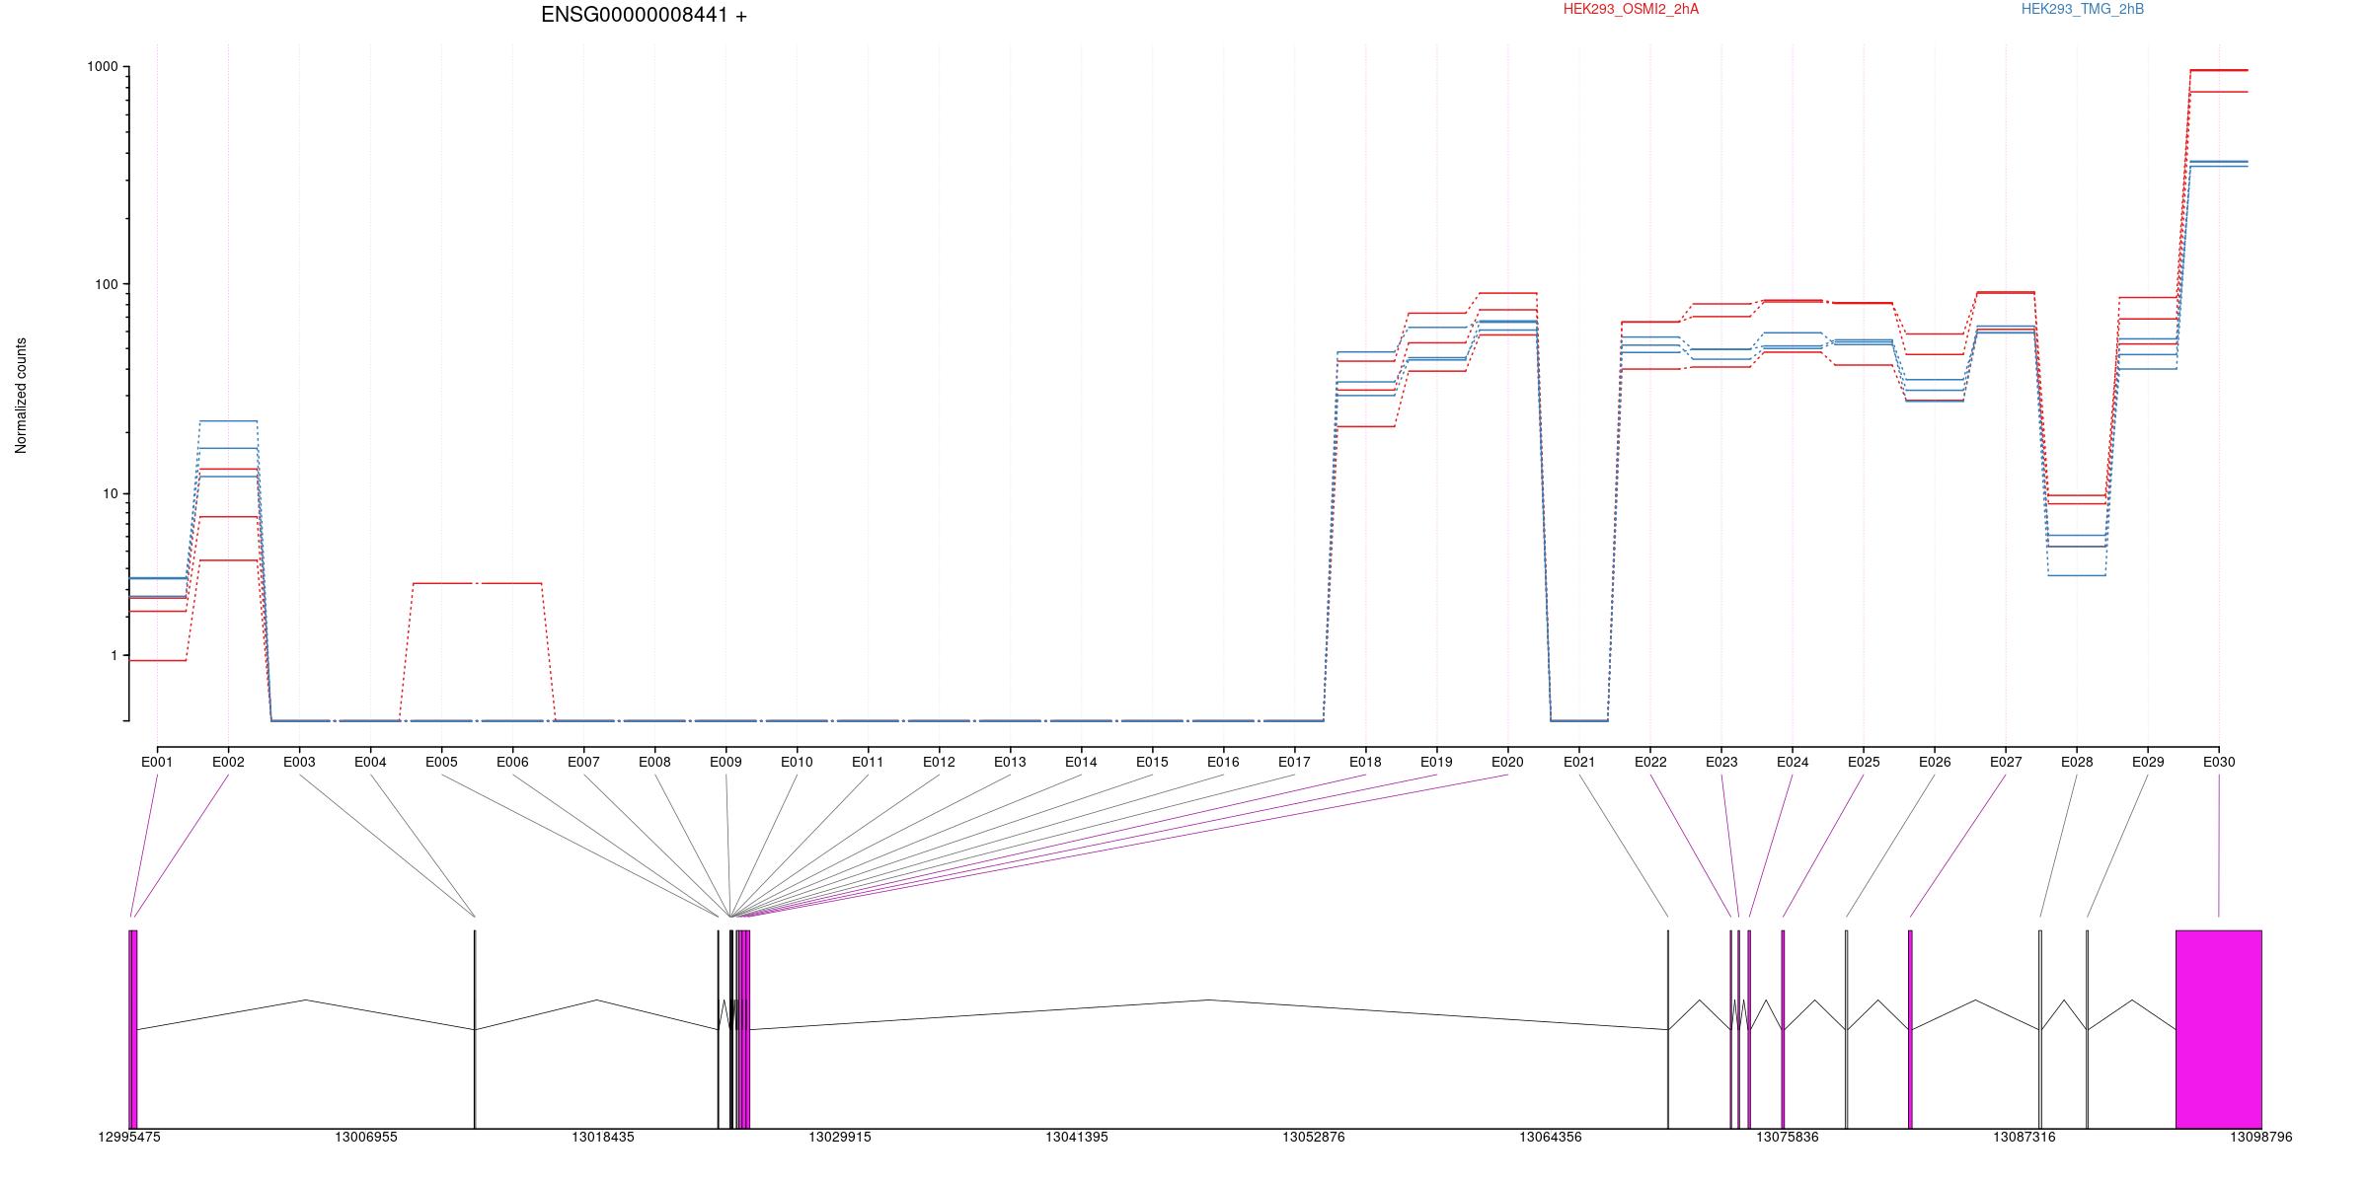
Task: Click exon label E004
Action: [x=370, y=762]
